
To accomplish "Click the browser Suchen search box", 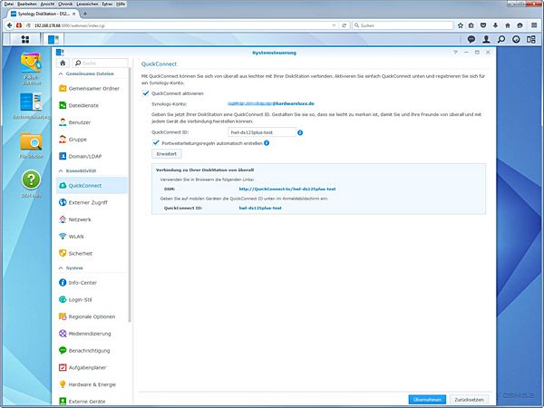I will tap(403, 25).
